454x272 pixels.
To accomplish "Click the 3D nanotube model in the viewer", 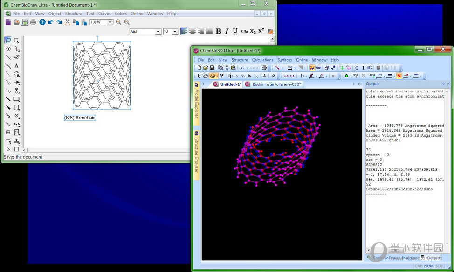I will 278,146.
